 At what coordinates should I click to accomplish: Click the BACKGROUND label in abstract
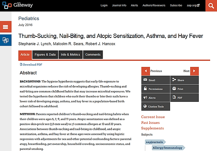pos(30,81)
